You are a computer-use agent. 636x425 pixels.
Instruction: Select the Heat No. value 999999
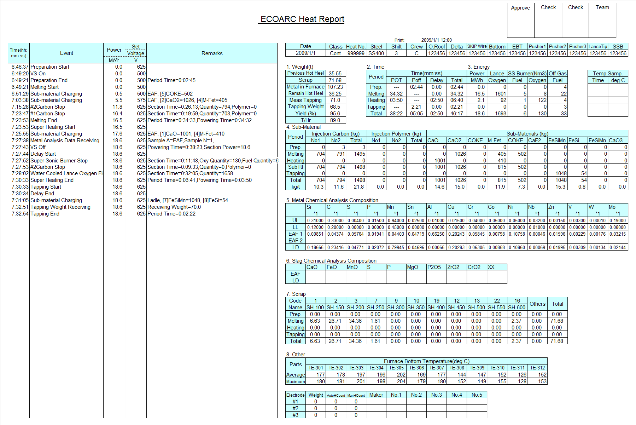356,53
